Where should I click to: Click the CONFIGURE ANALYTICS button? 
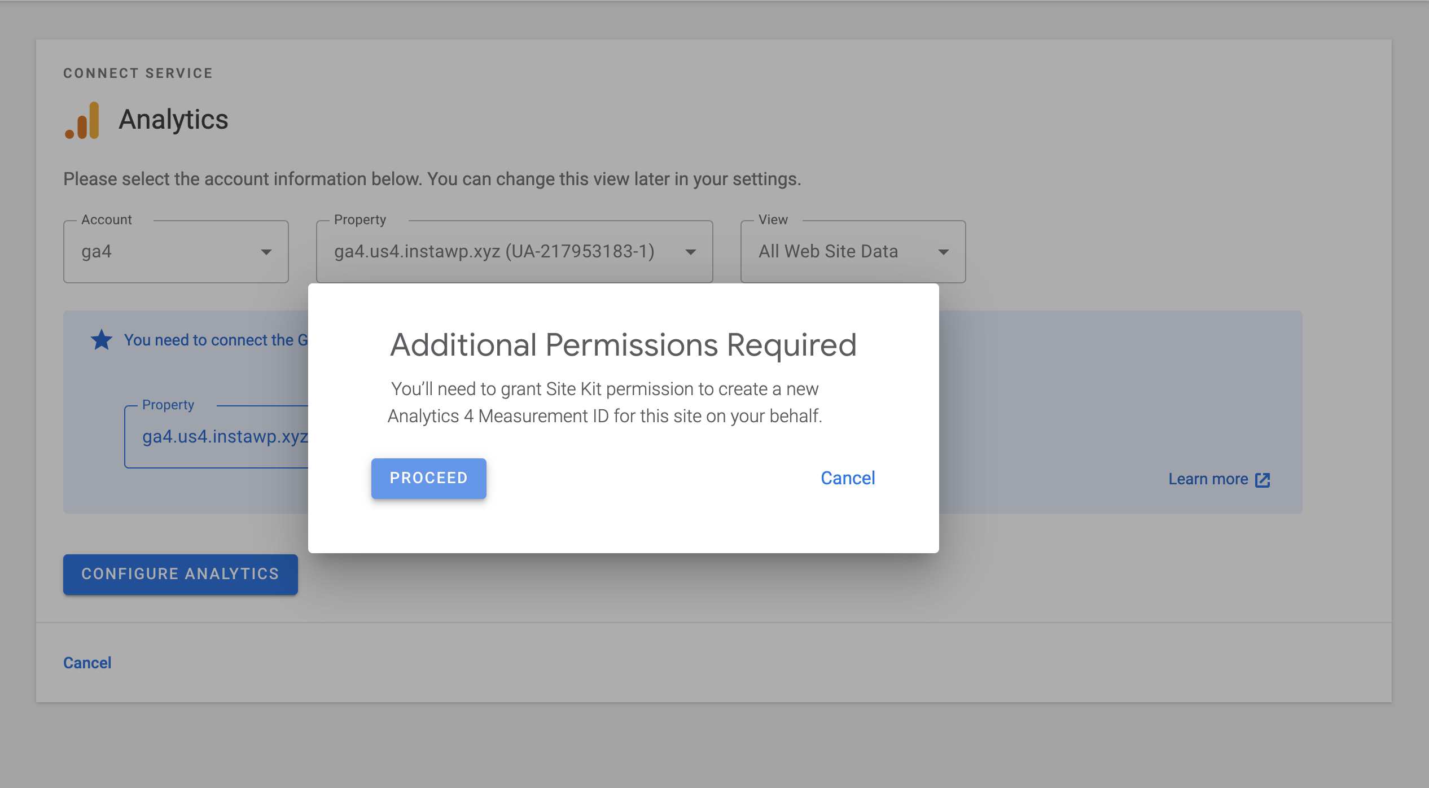(180, 574)
